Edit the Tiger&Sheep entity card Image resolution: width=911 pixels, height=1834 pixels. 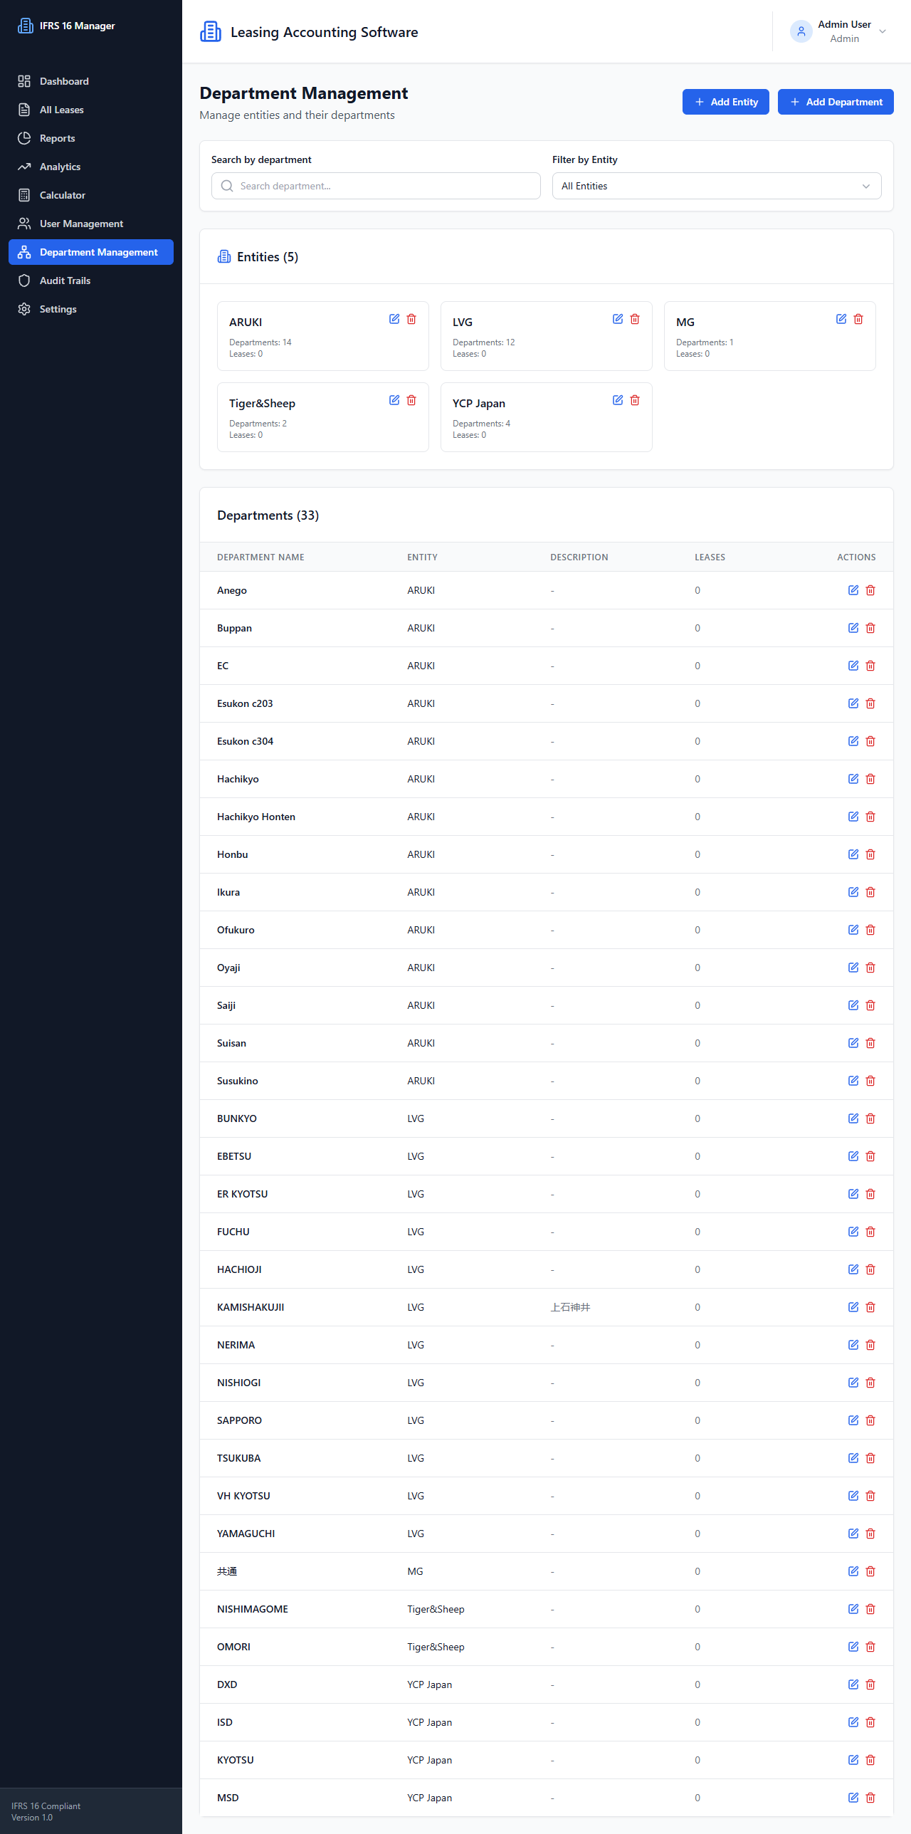(394, 400)
